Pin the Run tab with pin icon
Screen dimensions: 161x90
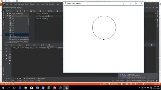pyautogui.click(x=6, y=59)
